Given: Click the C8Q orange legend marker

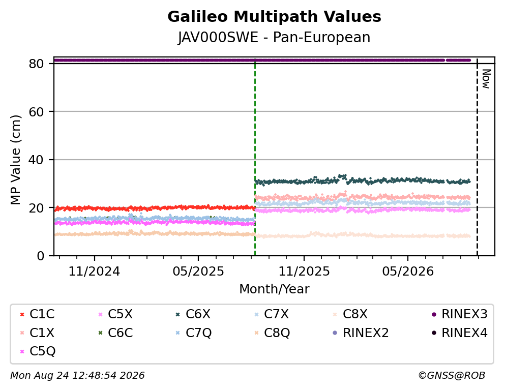Looking at the screenshot, I should click(256, 333).
